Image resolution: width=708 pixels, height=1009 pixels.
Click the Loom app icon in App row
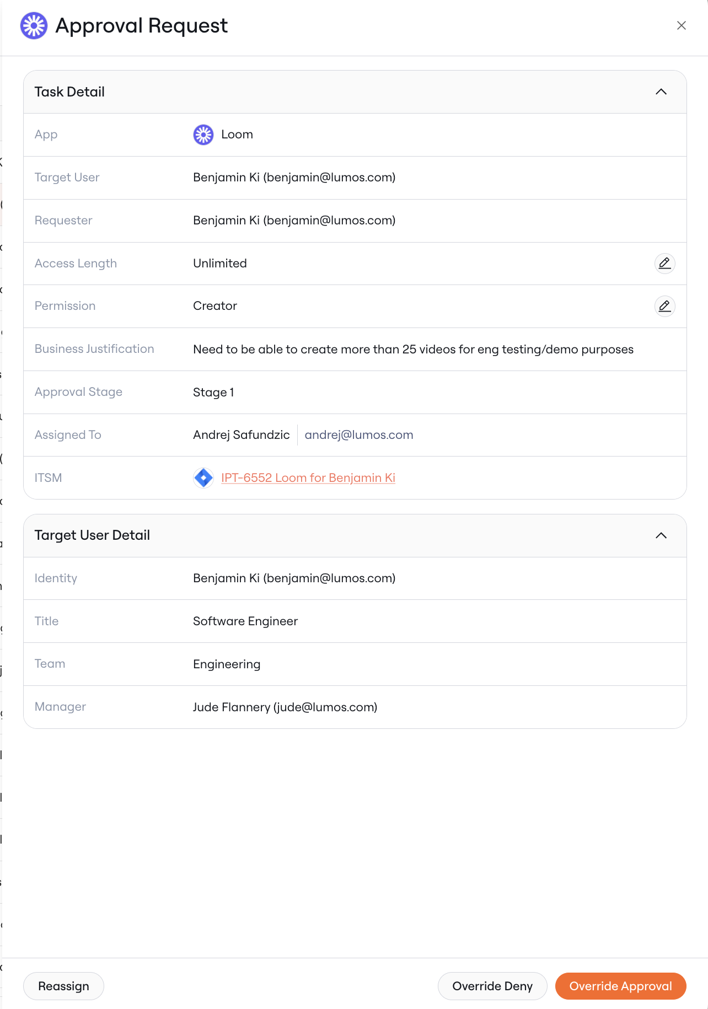click(x=203, y=135)
